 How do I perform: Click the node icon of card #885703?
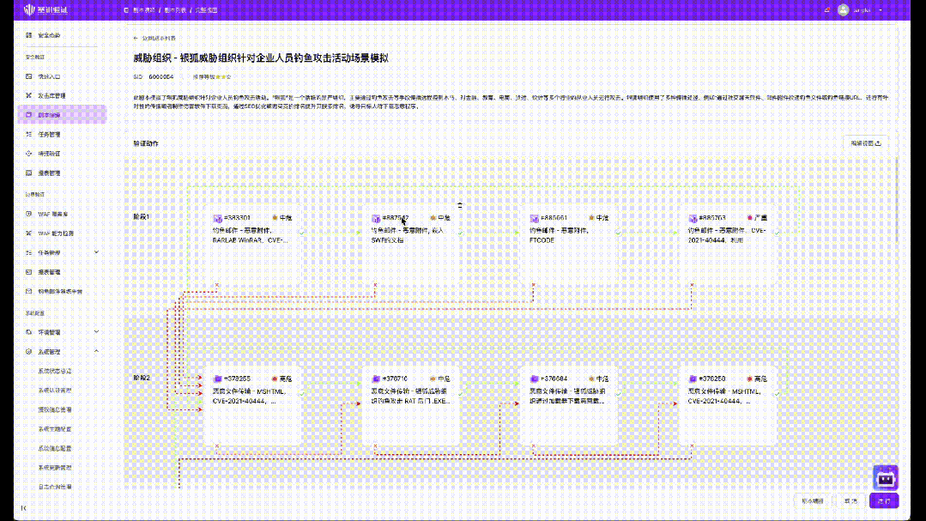click(693, 219)
